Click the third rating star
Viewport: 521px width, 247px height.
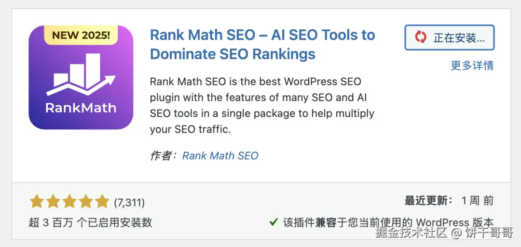tap(69, 202)
